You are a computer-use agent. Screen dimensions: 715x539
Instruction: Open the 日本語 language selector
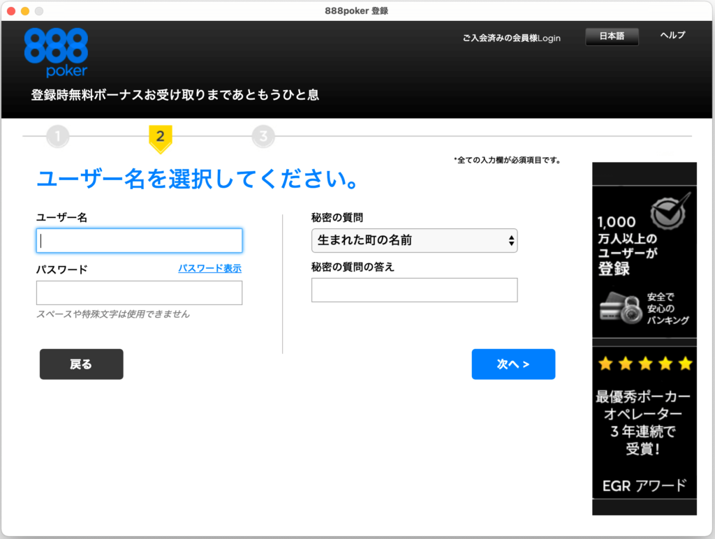(612, 36)
